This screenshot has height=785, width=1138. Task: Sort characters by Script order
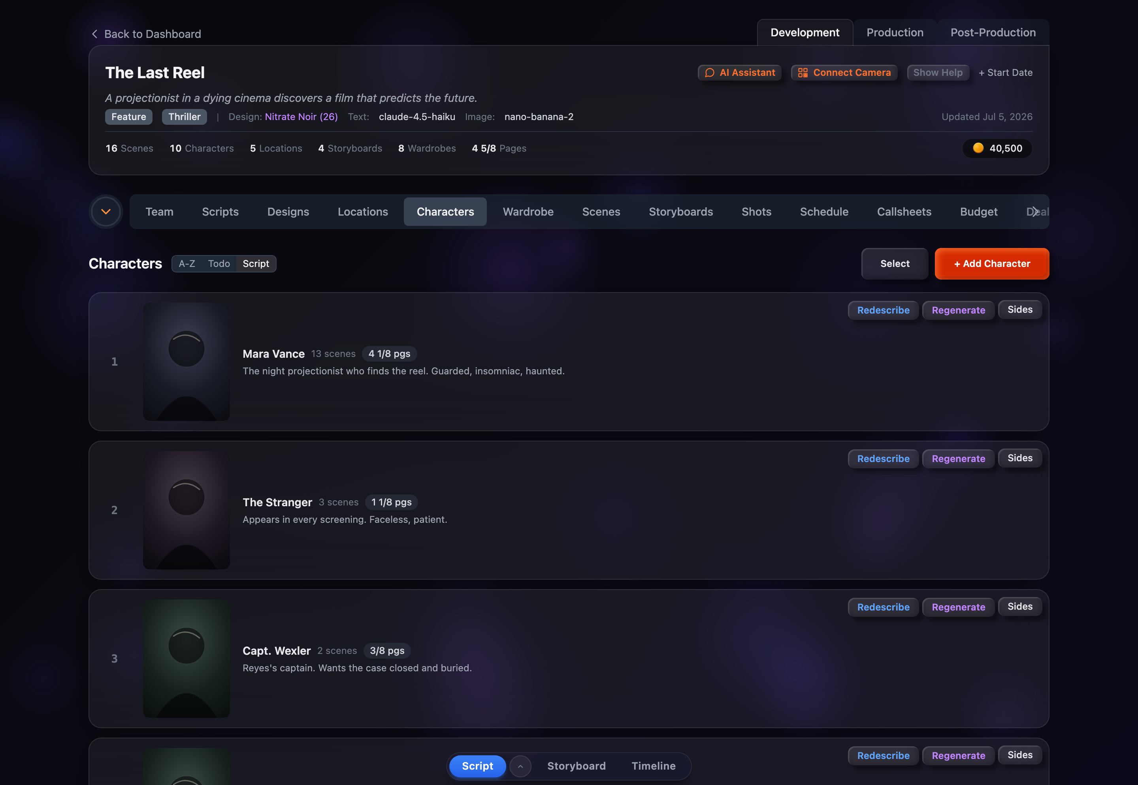point(256,264)
